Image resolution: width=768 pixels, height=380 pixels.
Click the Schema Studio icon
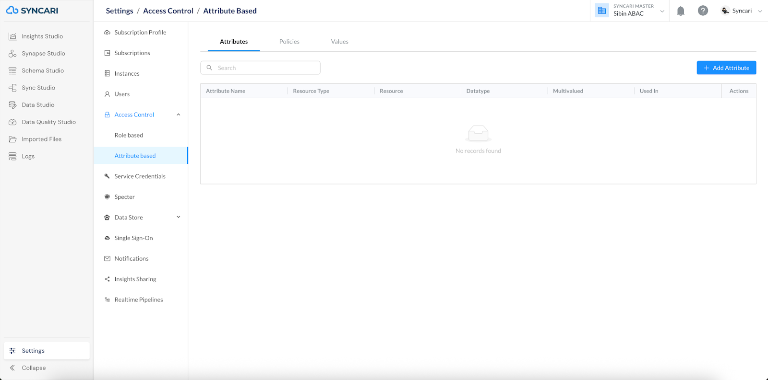click(12, 70)
